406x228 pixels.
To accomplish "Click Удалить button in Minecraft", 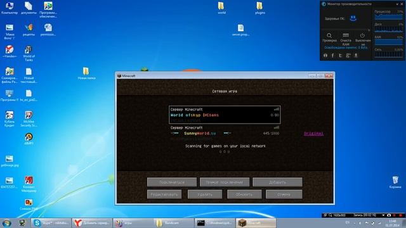I will tap(205, 194).
